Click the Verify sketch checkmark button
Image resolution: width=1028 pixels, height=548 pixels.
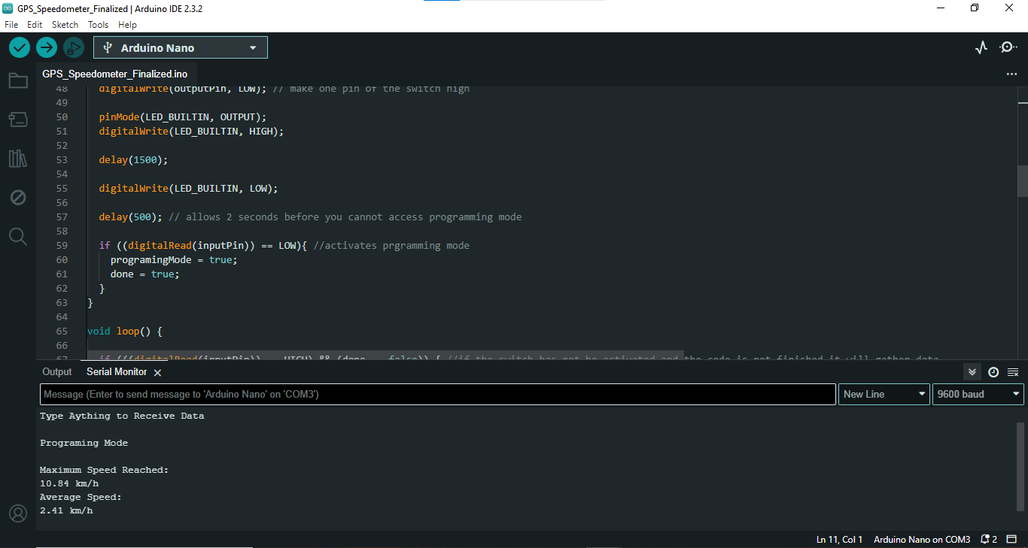point(20,47)
